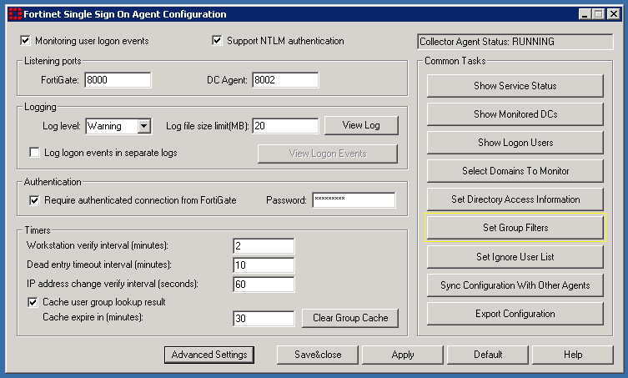Toggle Cache user group lookup result
628x378 pixels.
(34, 301)
